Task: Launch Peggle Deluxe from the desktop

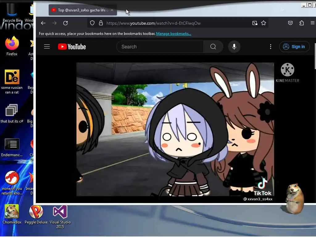Action: coord(36,214)
